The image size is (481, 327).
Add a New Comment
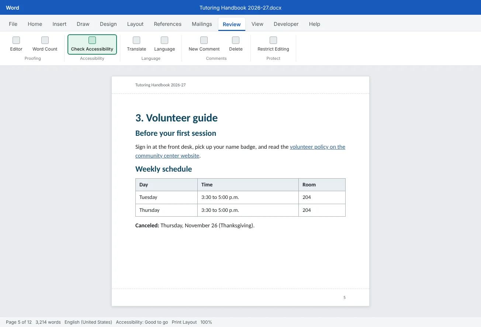[x=204, y=44]
